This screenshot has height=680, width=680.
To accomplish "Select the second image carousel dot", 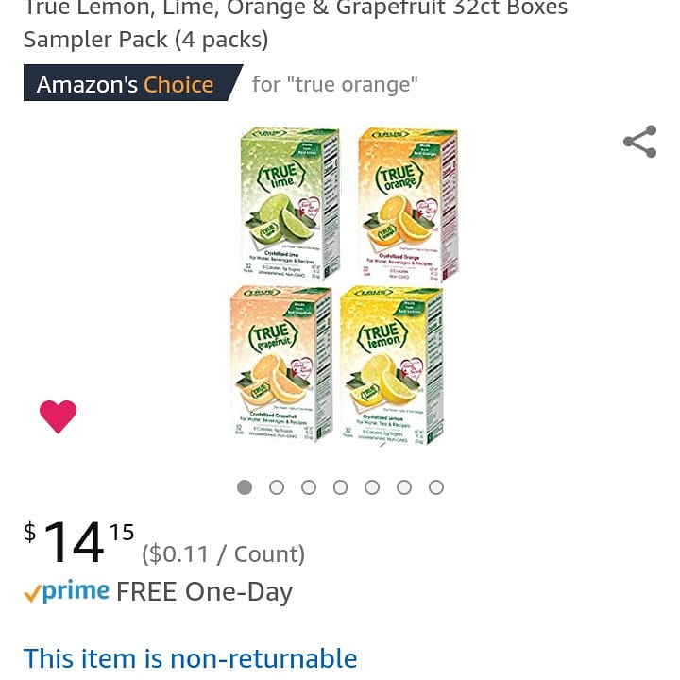I will coord(277,487).
